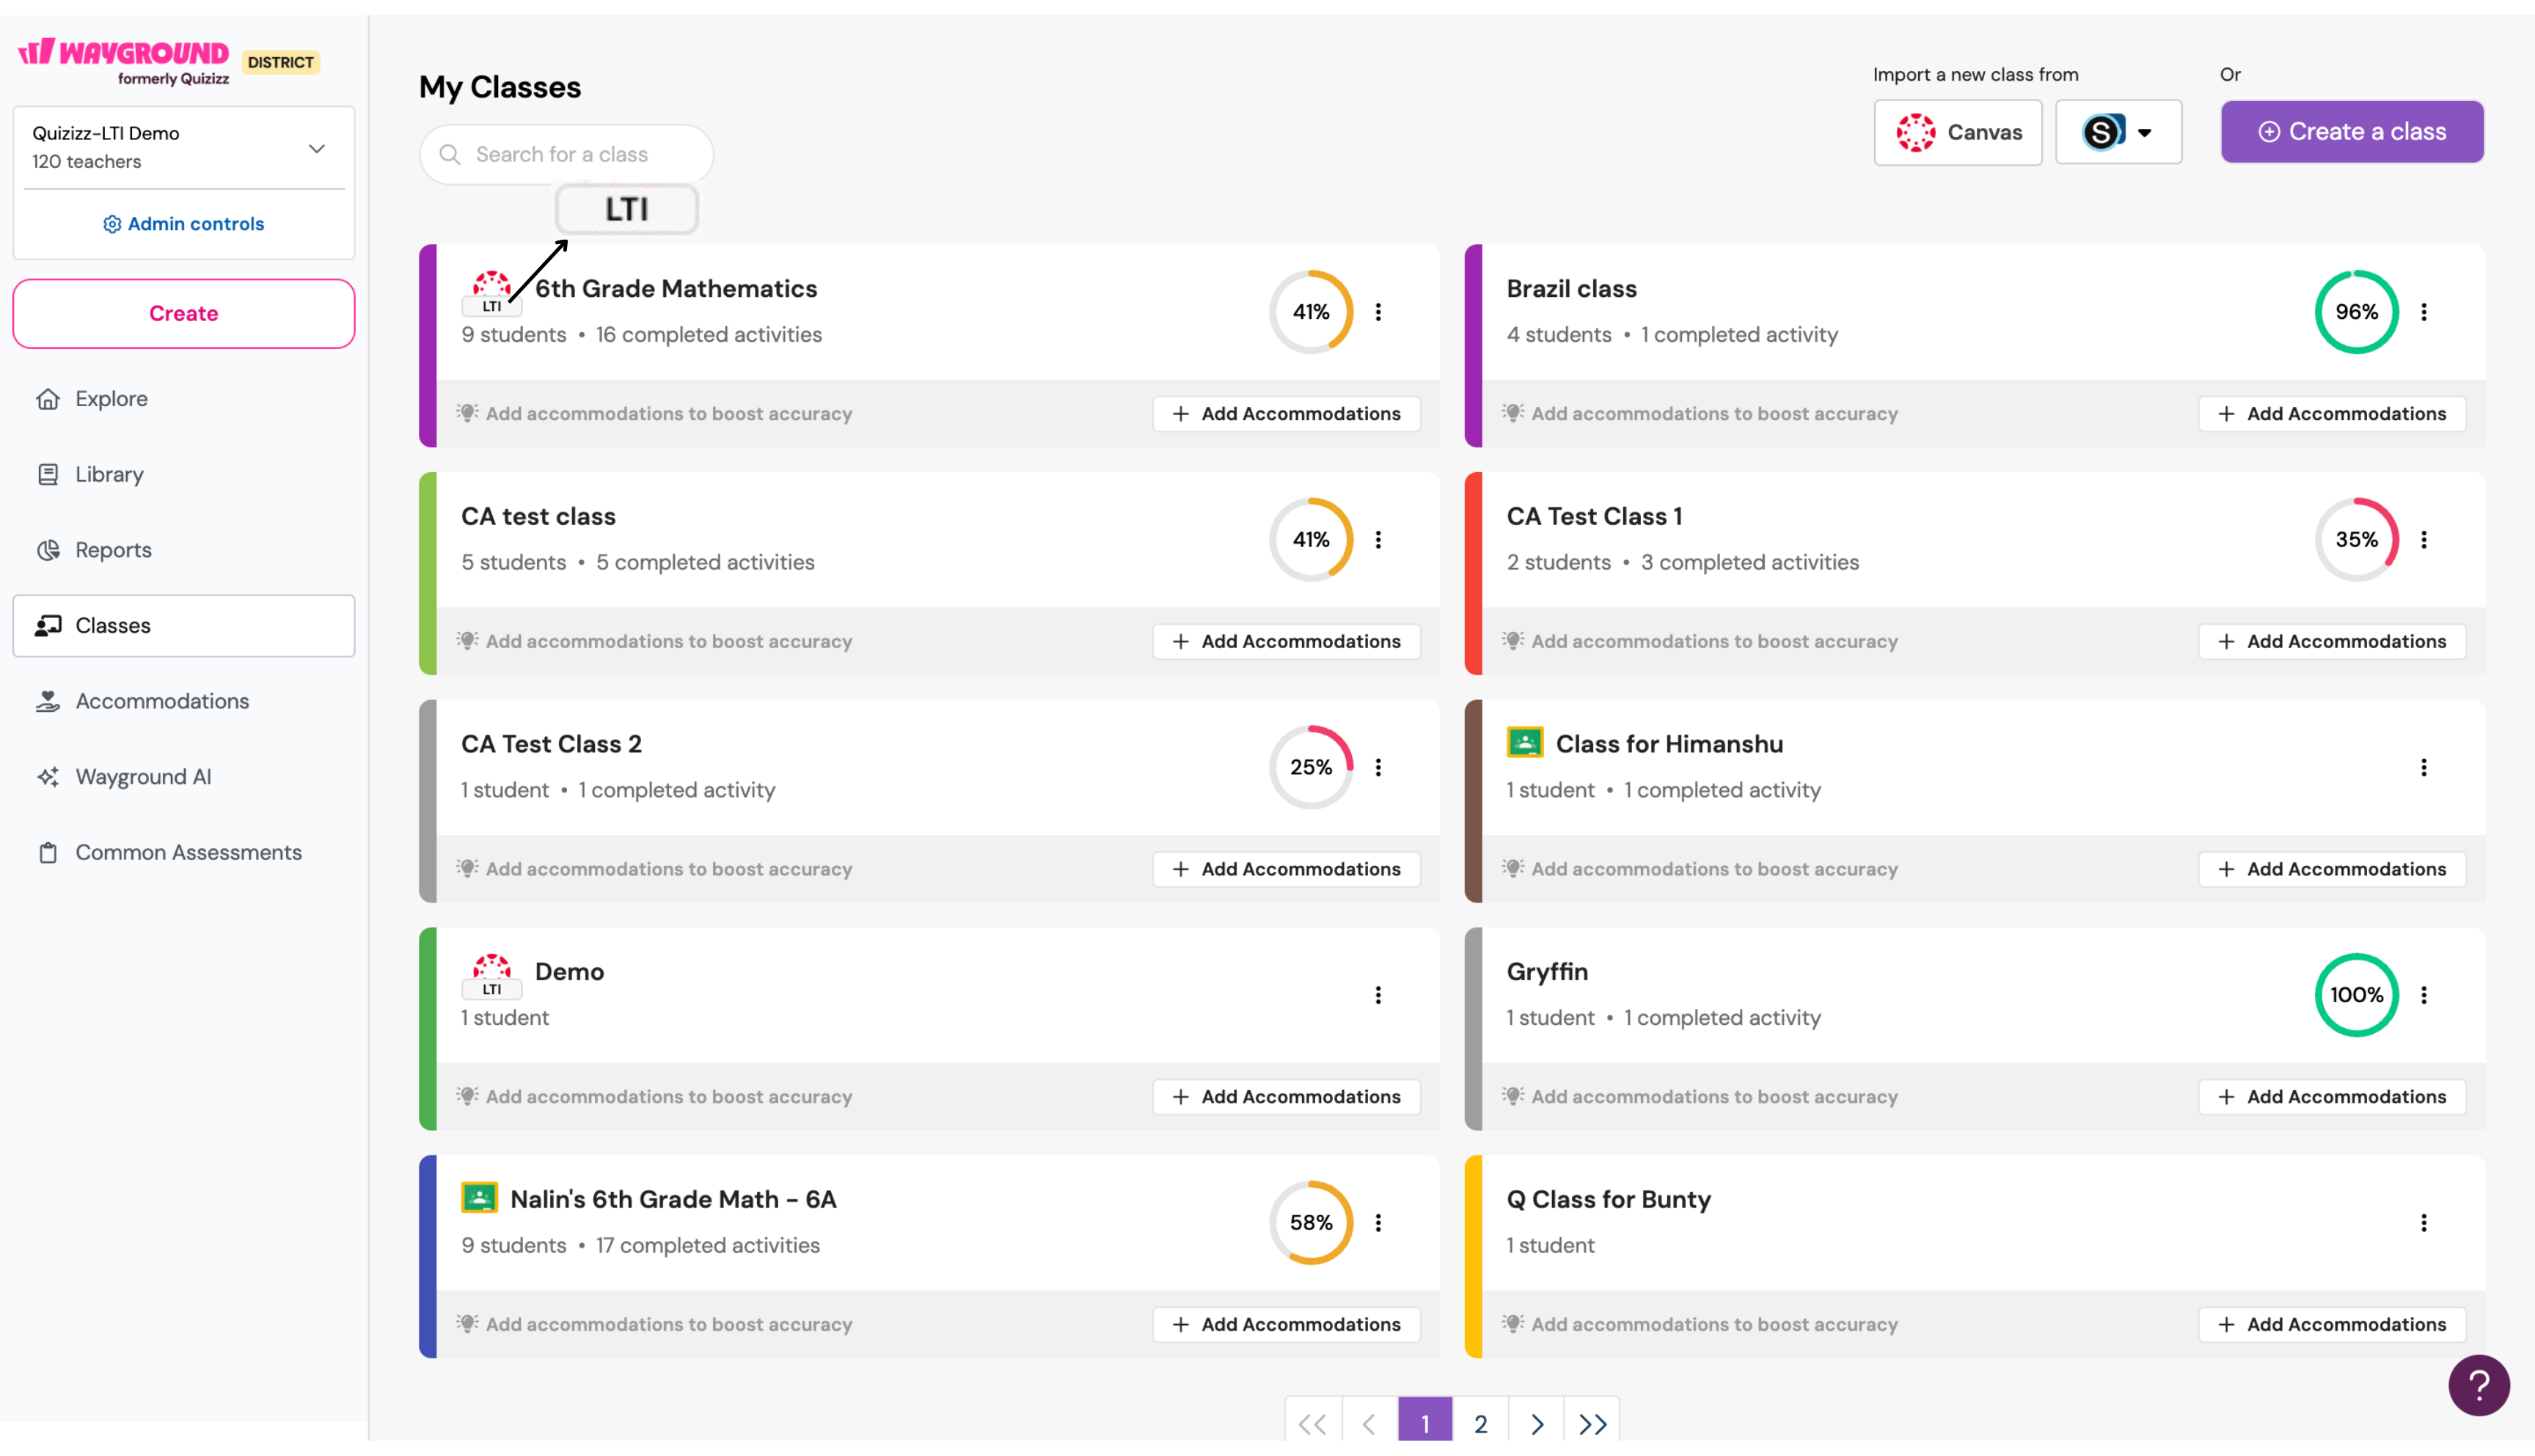Open the Reports chart icon
The width and height of the screenshot is (2535, 1456).
point(48,550)
